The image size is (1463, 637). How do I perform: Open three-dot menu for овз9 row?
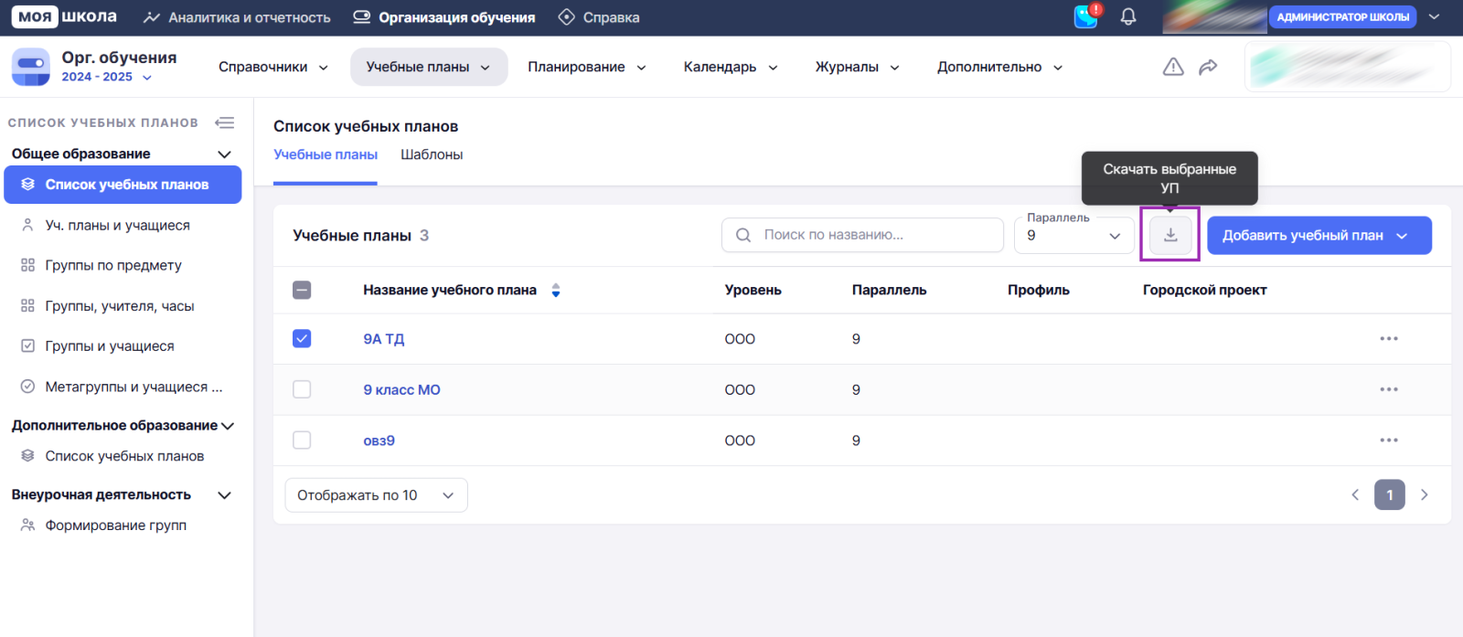point(1388,441)
